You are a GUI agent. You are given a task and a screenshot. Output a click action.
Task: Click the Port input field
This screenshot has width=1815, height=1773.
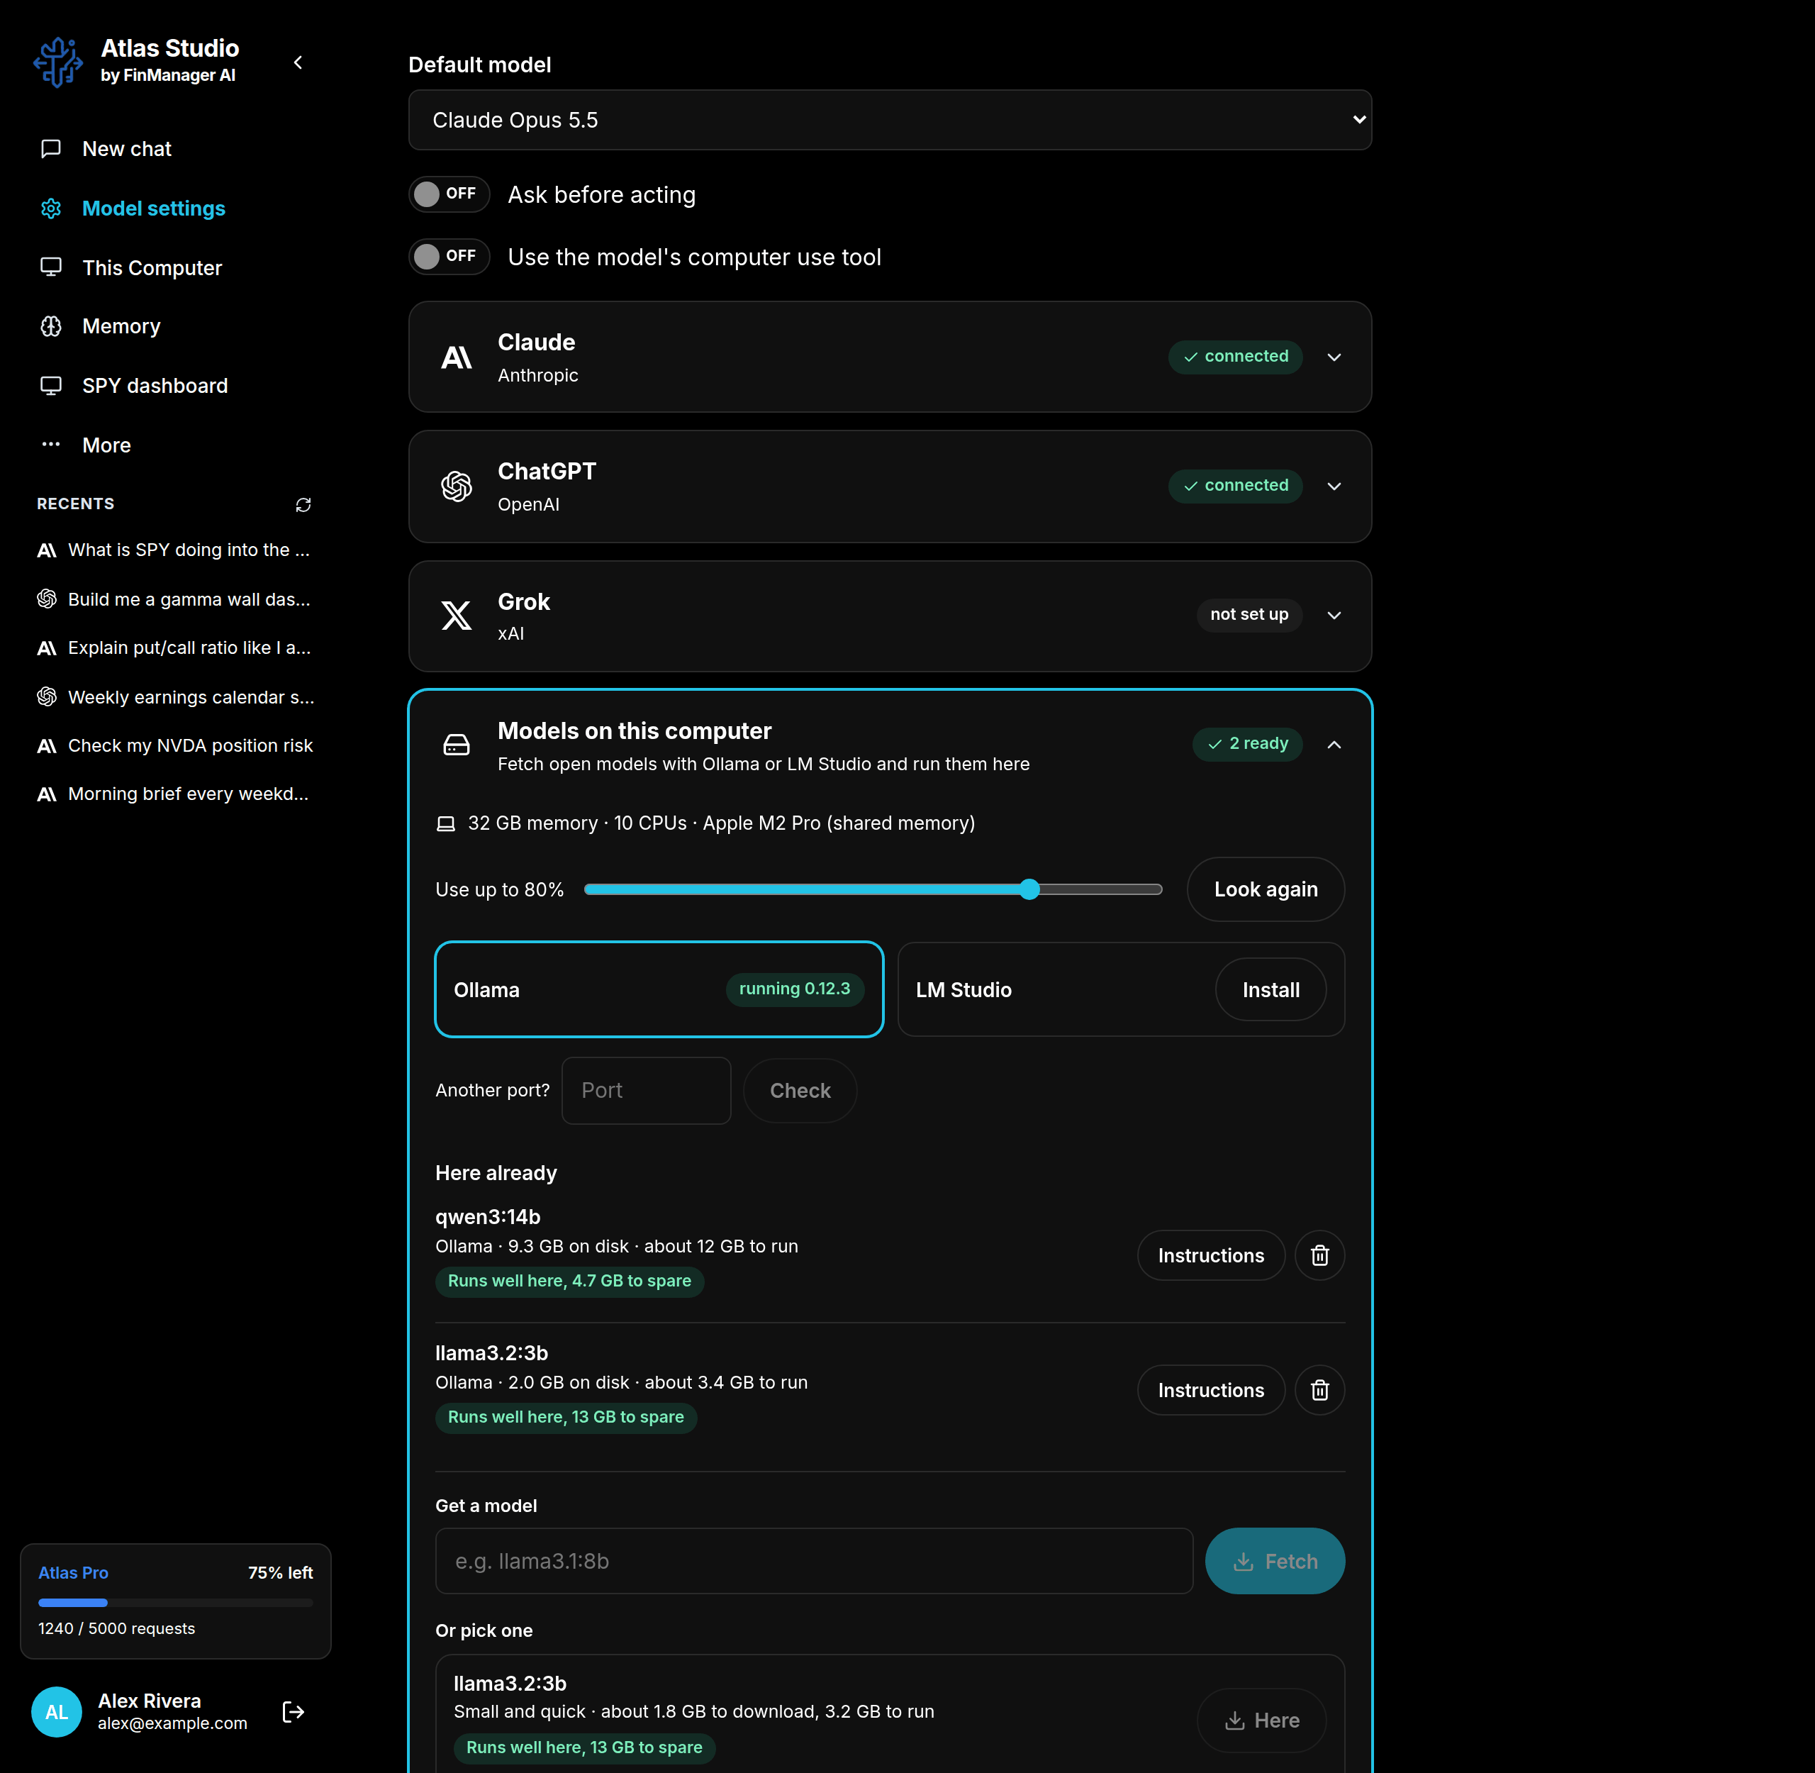tap(646, 1091)
